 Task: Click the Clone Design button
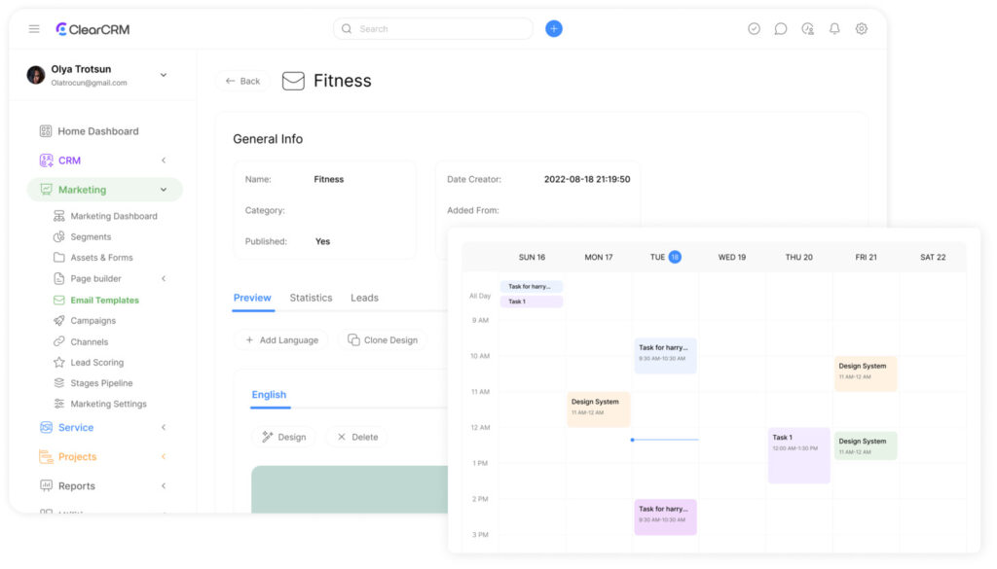pos(382,340)
